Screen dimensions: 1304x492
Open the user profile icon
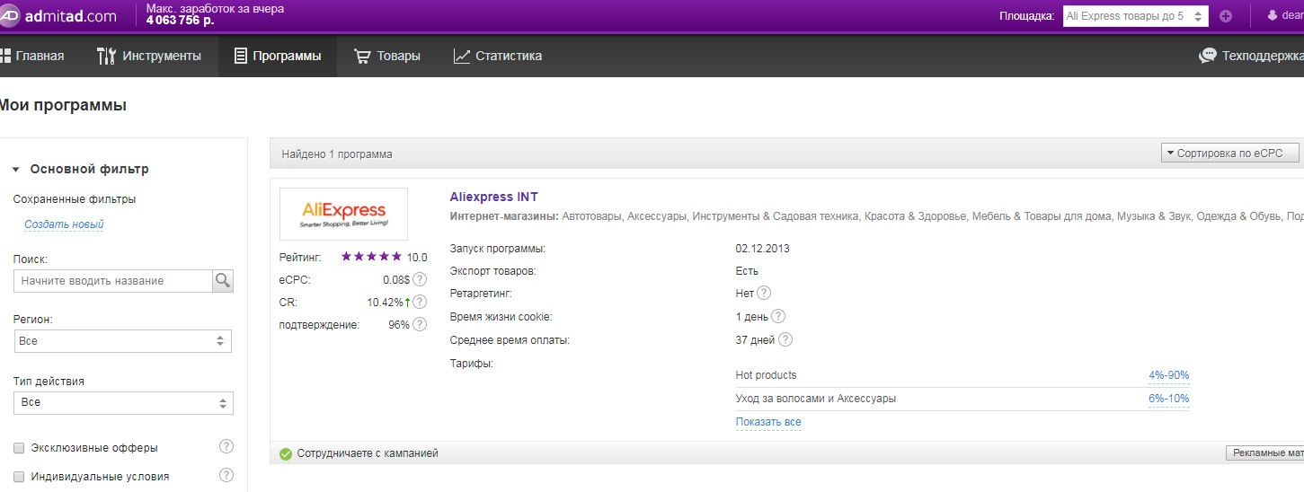pos(1273,15)
